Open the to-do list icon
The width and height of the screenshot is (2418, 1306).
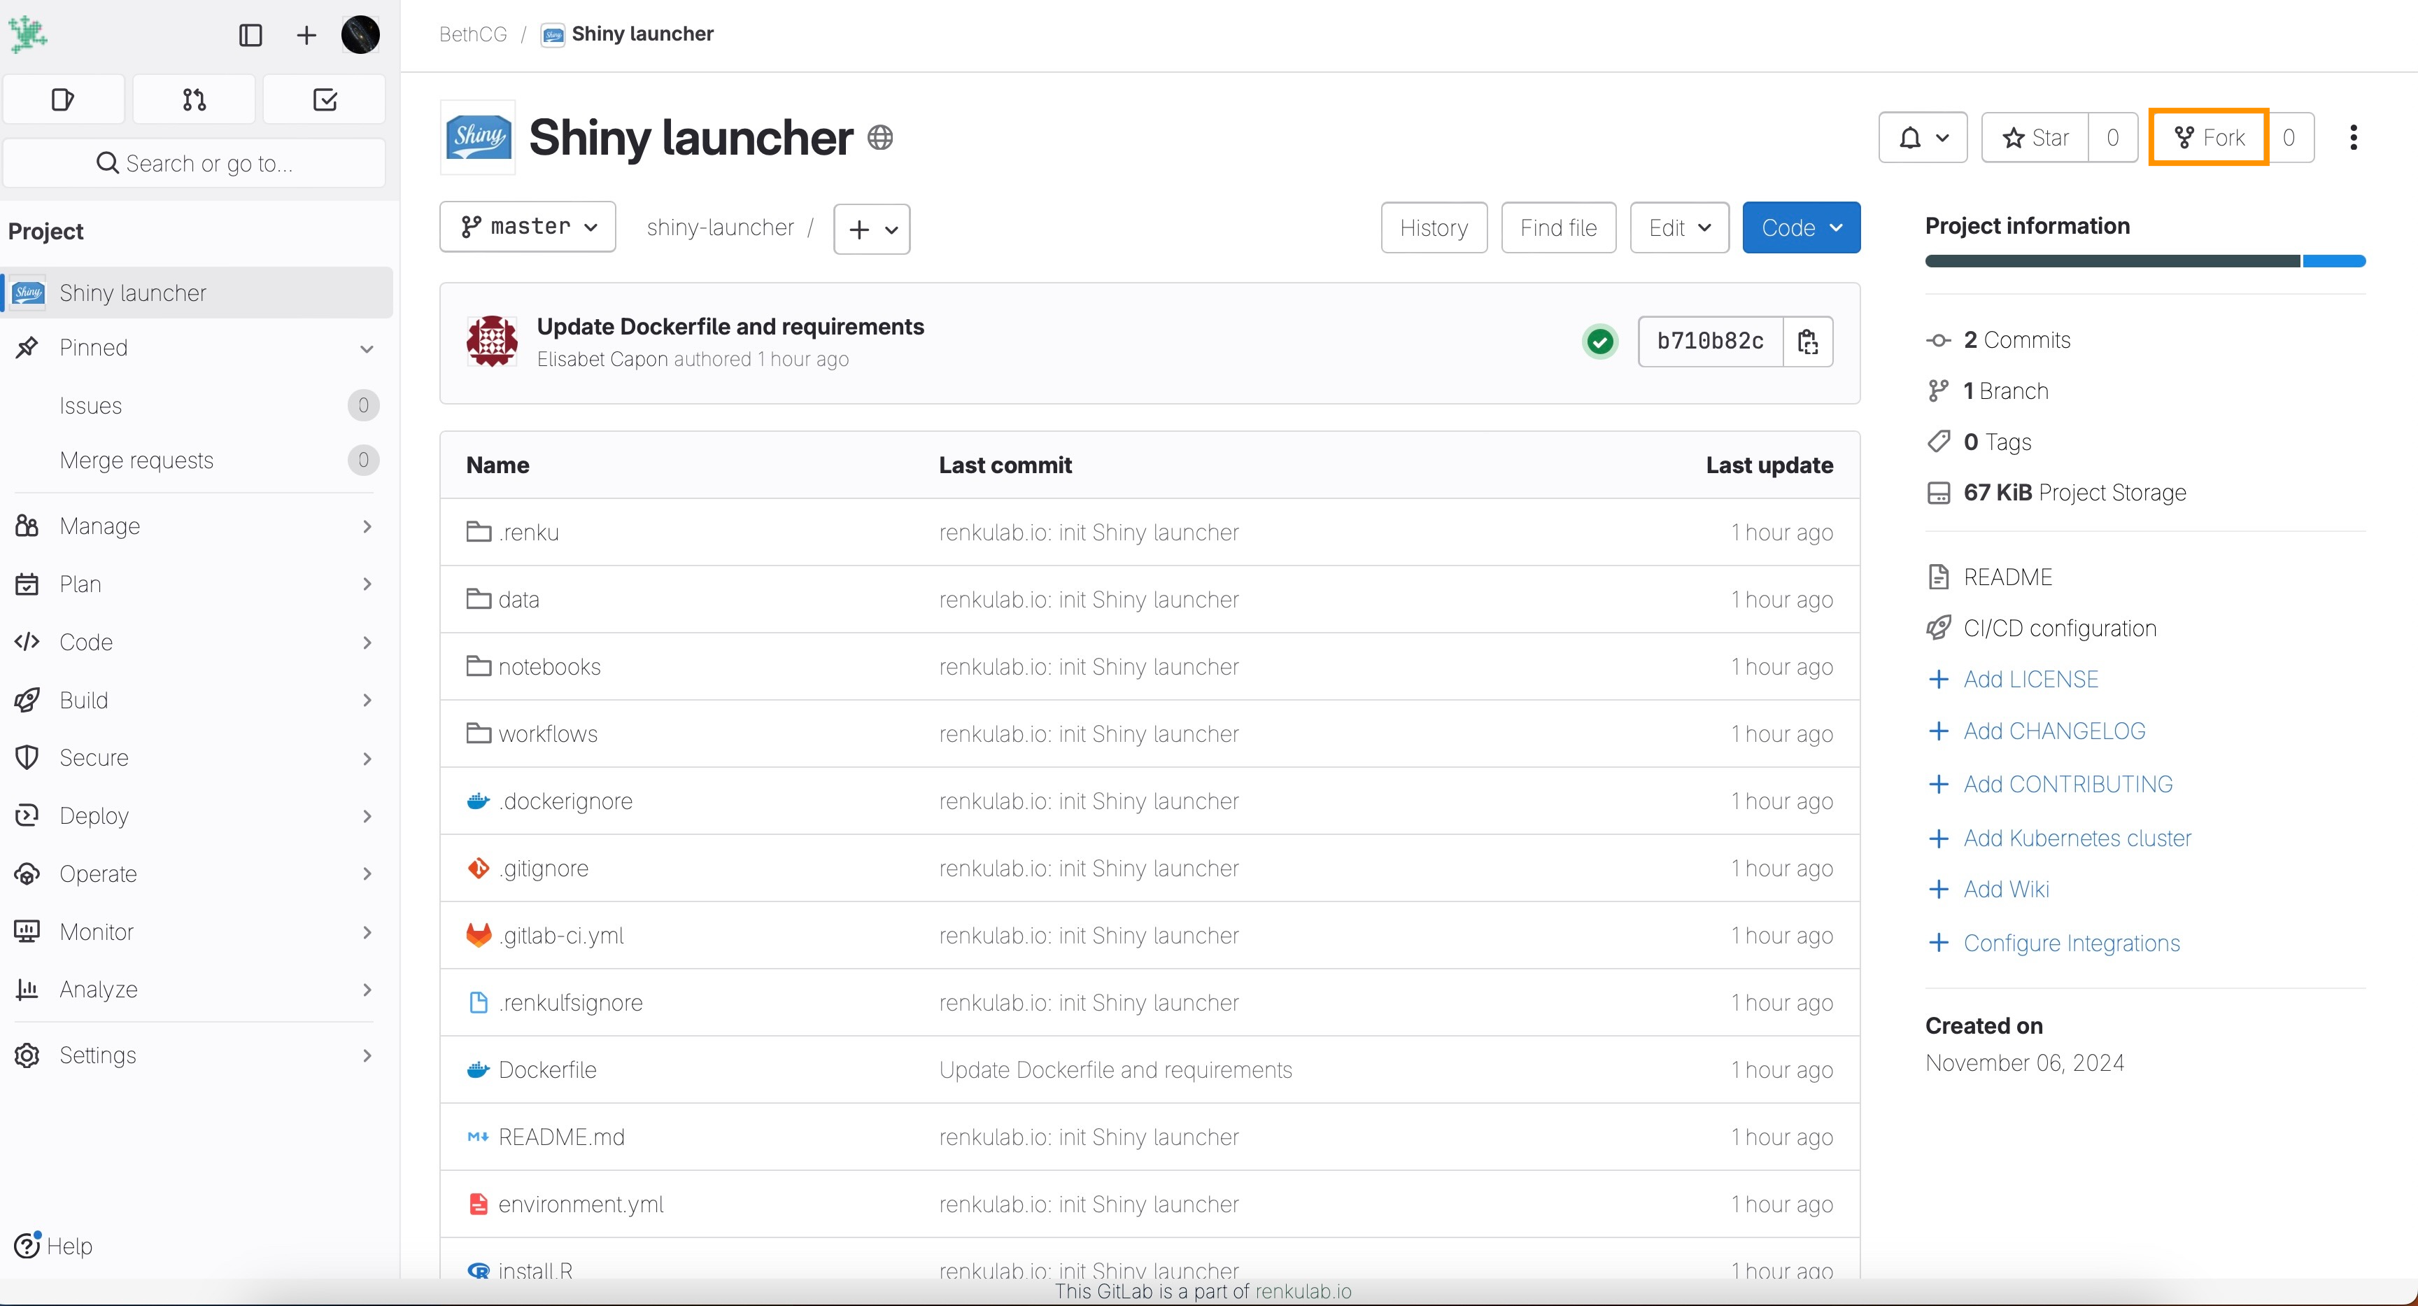click(x=325, y=99)
